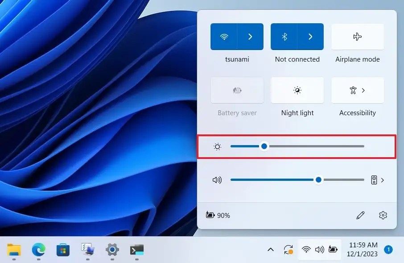Open Bluetooth devices list

coord(310,36)
